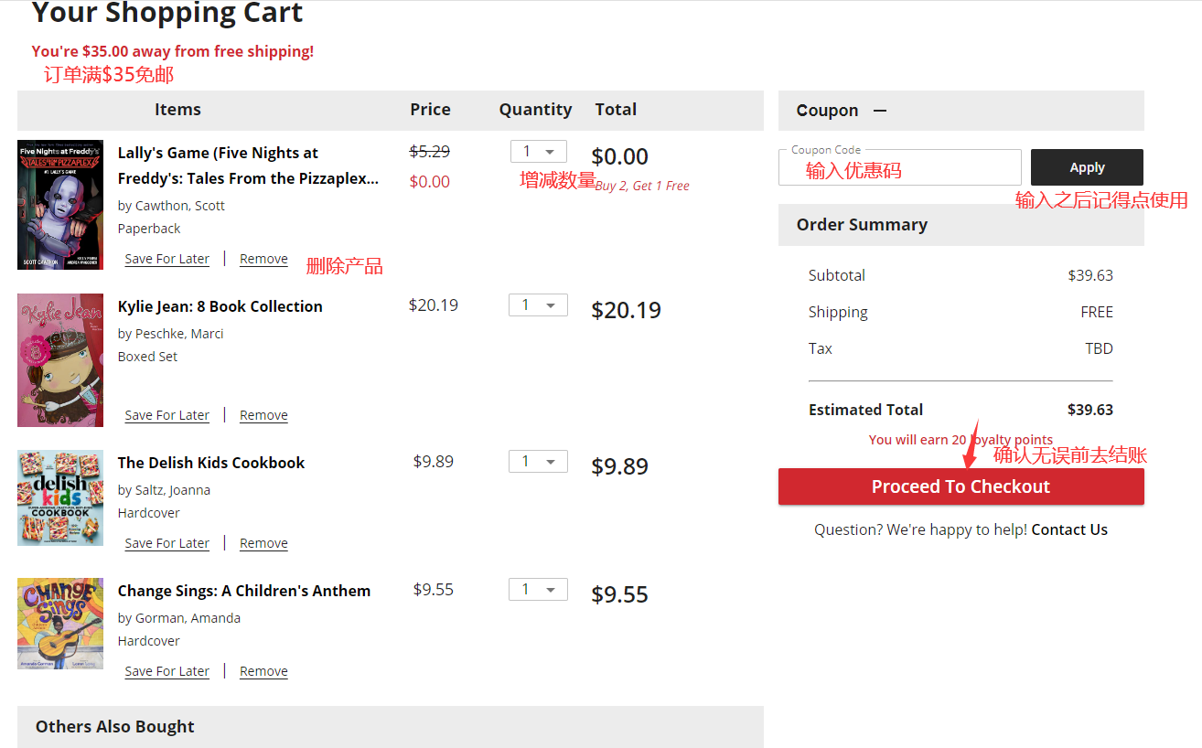Screen dimensions: 1202x748
Task: Open the Kylie Jean cover image
Action: coord(60,359)
